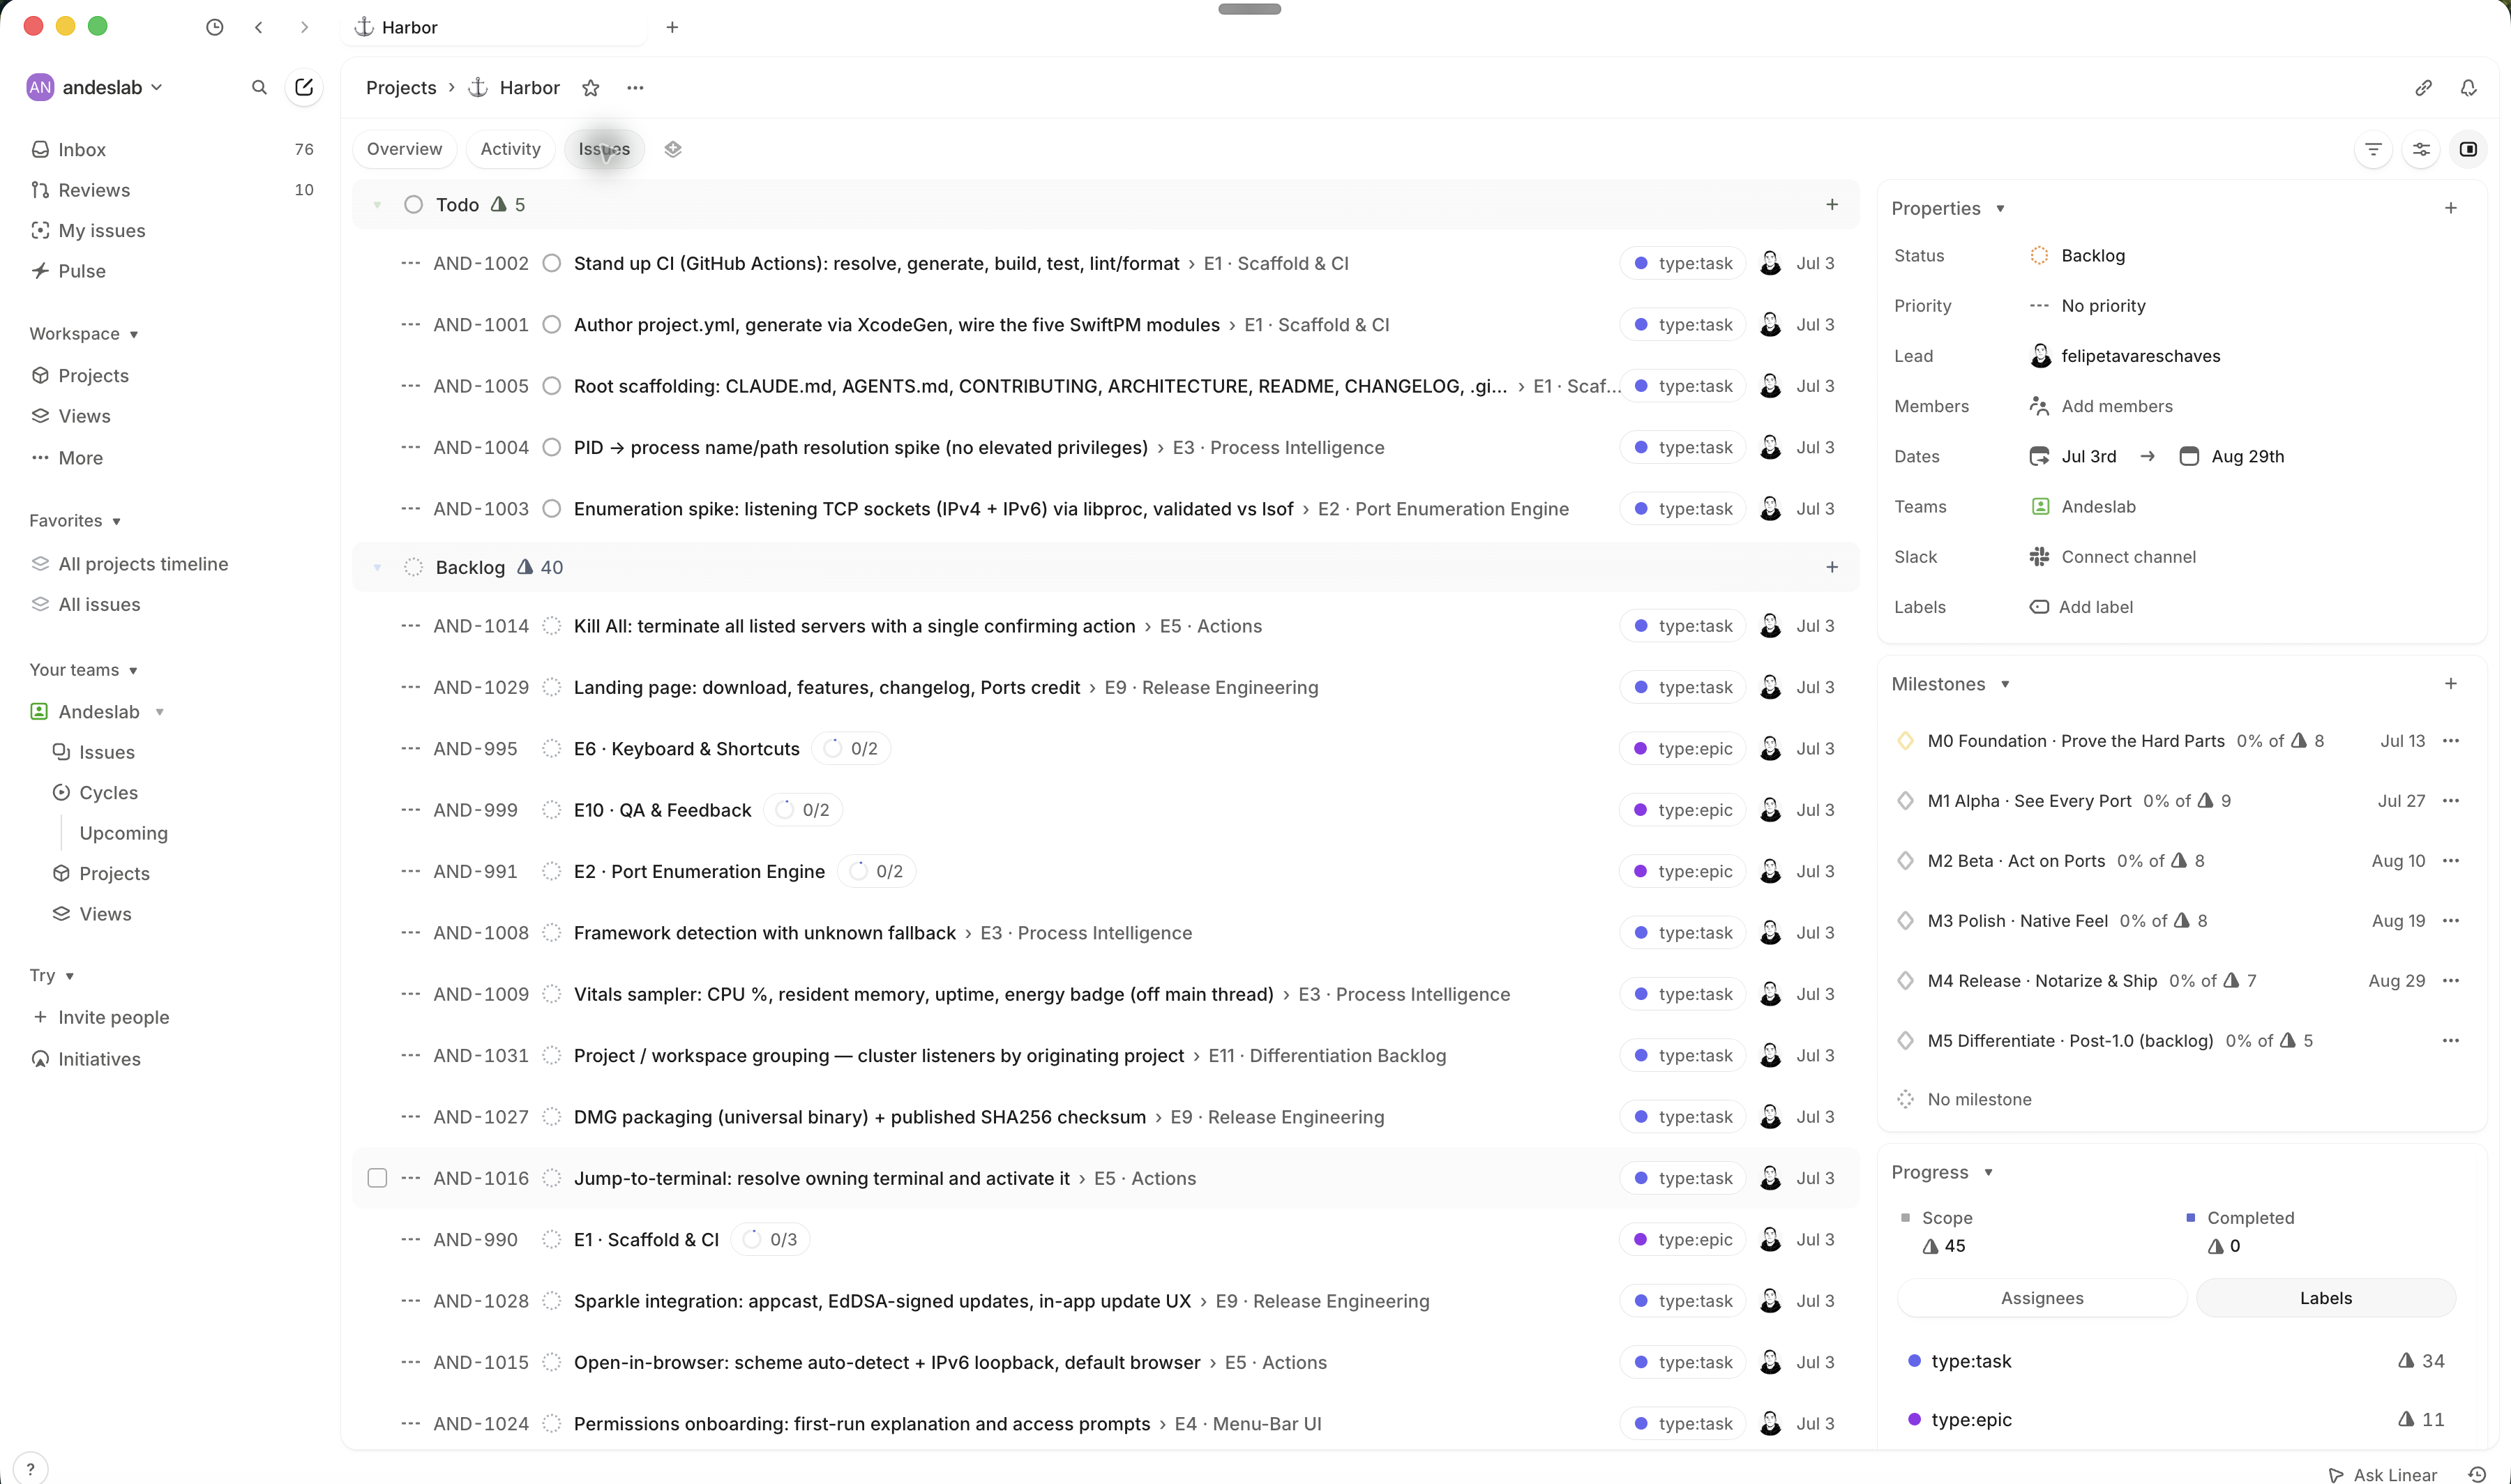Click Add members in properties

2100,406
